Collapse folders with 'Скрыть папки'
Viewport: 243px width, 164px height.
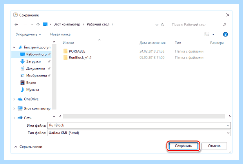(x=28, y=147)
